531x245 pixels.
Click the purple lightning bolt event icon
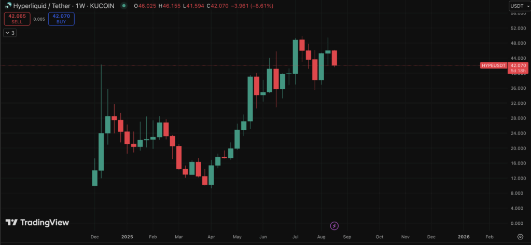click(334, 226)
